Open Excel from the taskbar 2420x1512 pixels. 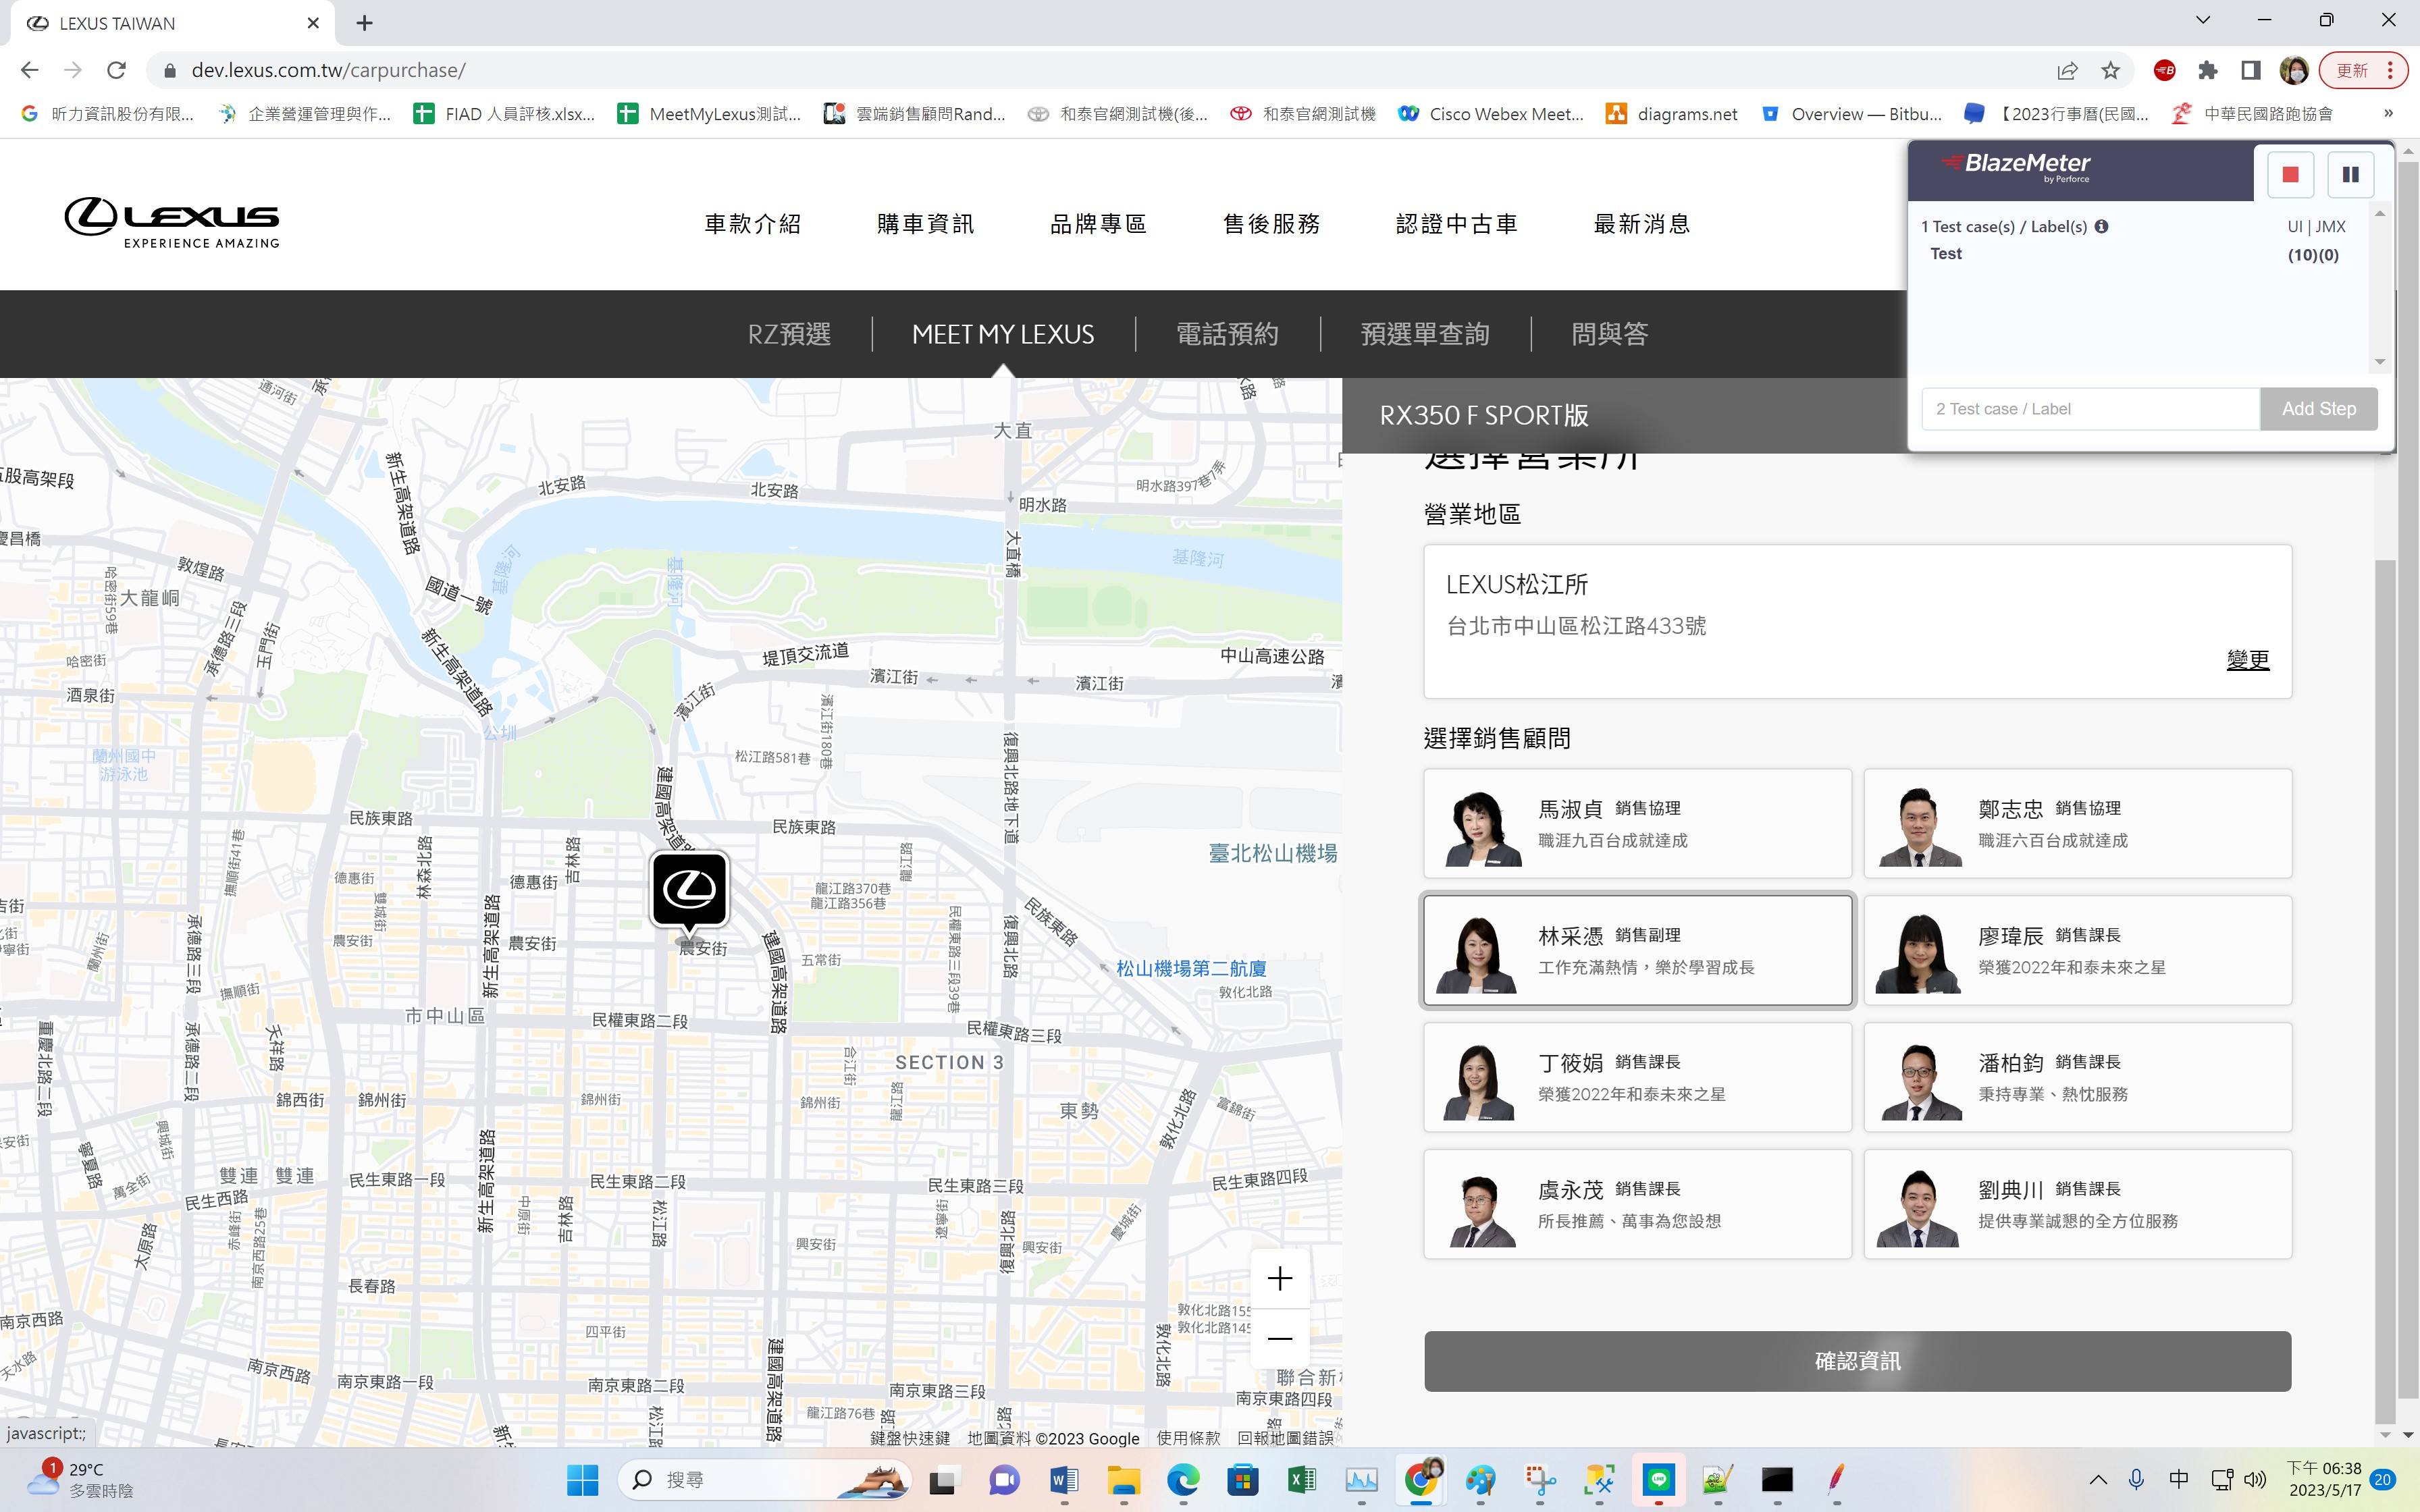(1302, 1479)
